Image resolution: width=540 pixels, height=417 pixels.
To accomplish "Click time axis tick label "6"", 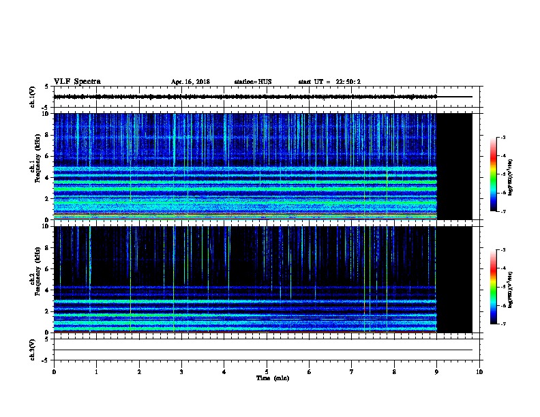I will click(x=310, y=372).
